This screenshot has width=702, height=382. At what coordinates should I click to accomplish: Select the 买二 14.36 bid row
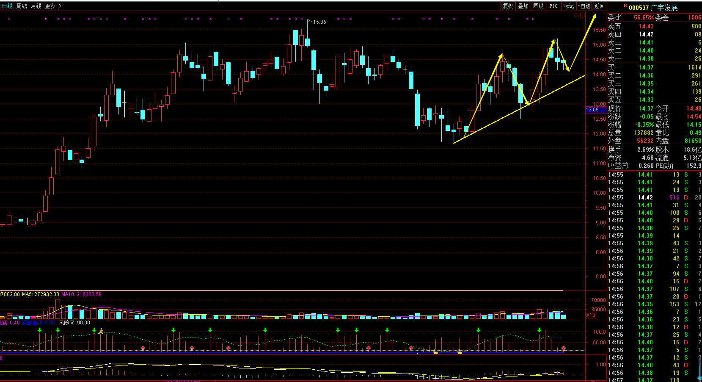tap(655, 75)
